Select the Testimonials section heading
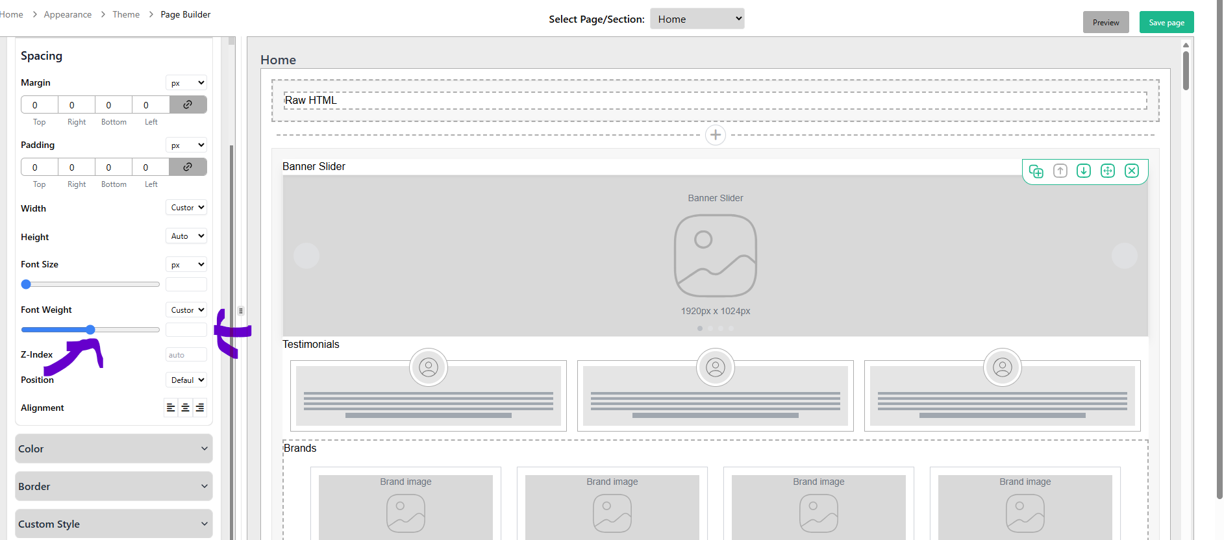 click(x=311, y=344)
